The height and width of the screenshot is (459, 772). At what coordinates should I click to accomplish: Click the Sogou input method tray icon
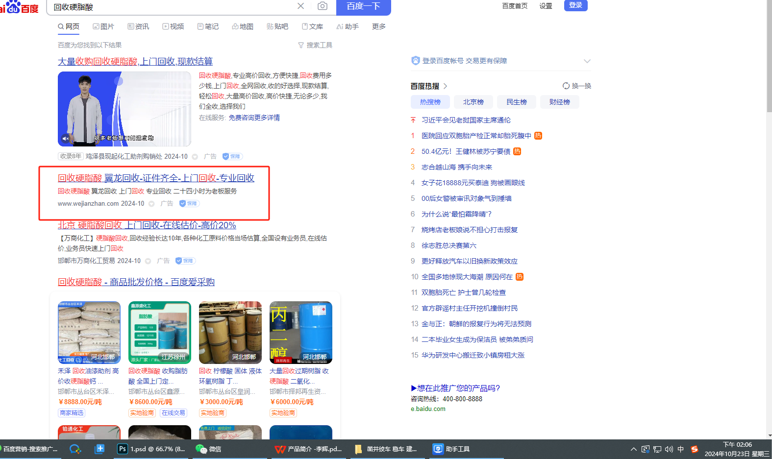[x=694, y=449]
